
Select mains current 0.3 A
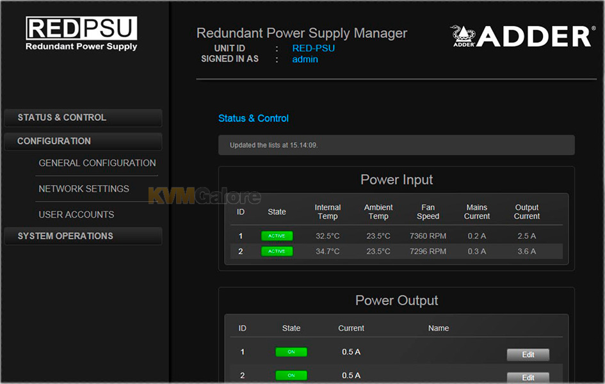477,252
